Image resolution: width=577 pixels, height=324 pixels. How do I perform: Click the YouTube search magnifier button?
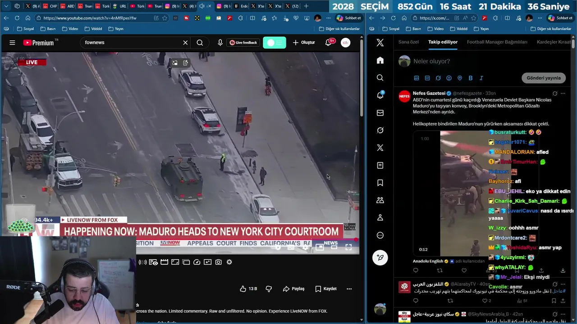click(x=200, y=42)
